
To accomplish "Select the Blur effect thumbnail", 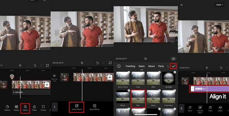I will [138, 97].
